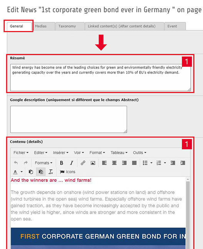This screenshot has height=249, width=203.
Task: Open the Tableau menu
Action: pos(119,153)
